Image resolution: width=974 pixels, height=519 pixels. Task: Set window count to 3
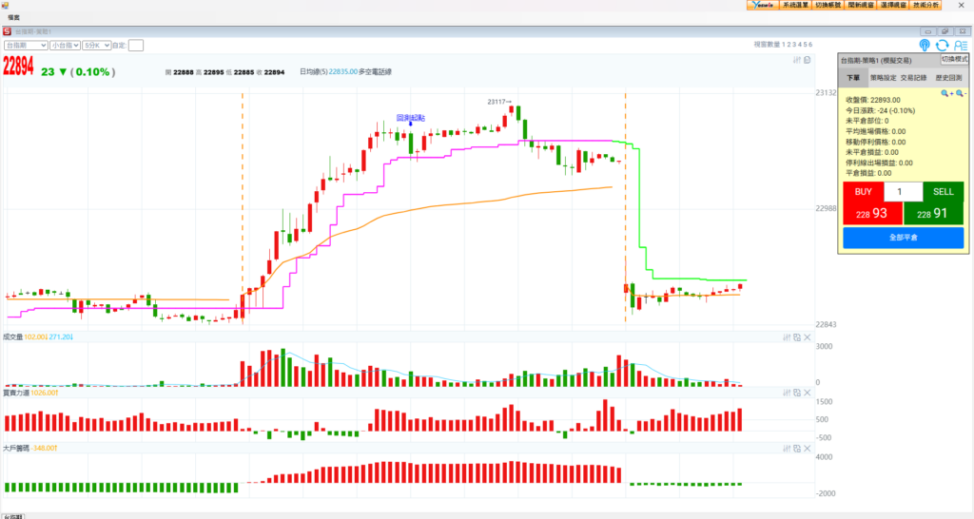click(x=794, y=45)
